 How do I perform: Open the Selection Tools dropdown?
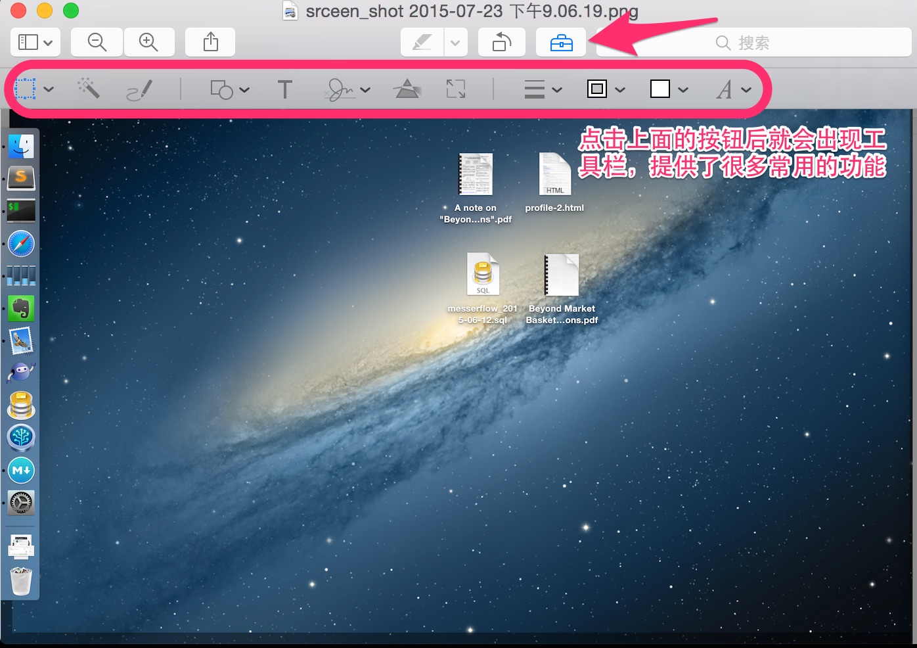click(34, 89)
